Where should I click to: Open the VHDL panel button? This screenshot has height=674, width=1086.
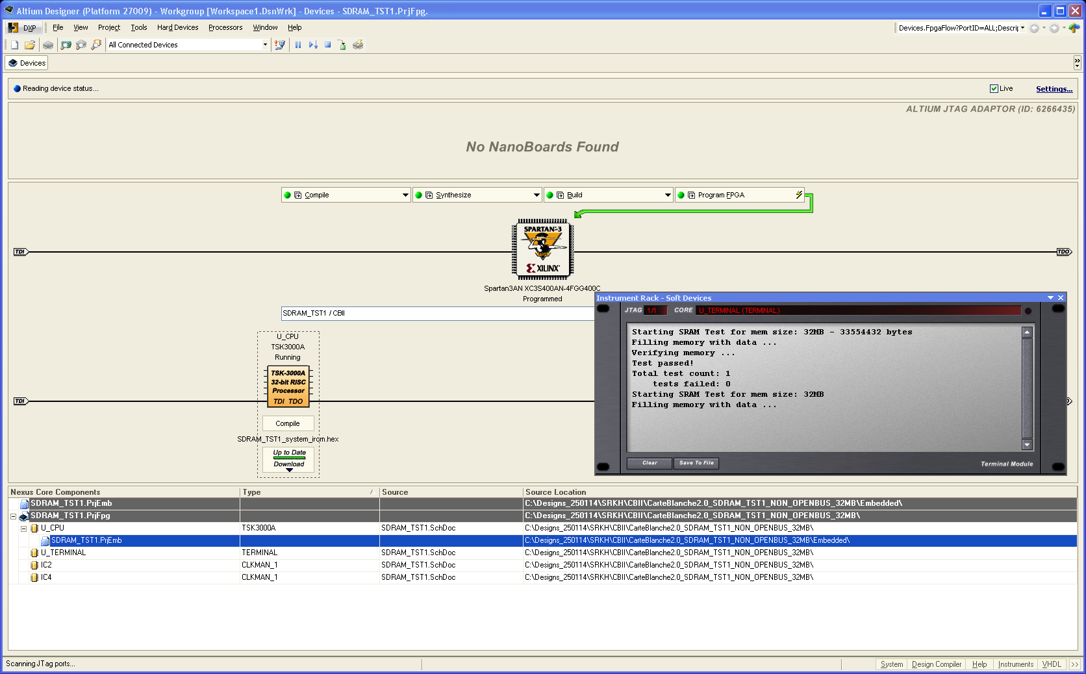point(1052,664)
